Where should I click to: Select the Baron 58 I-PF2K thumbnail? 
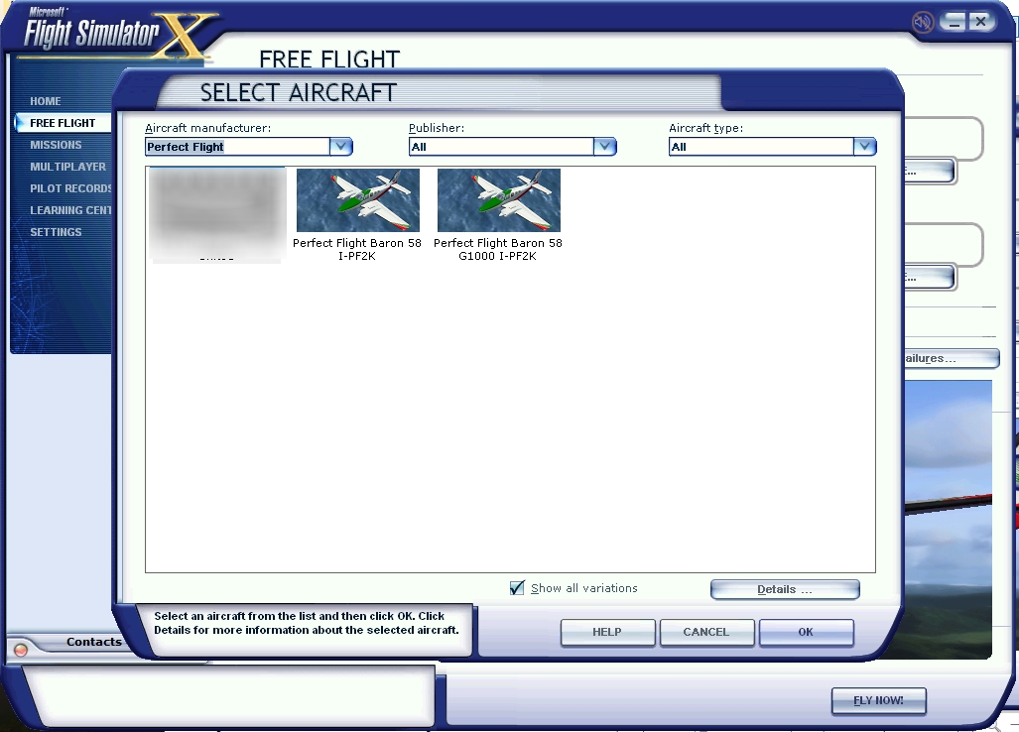357,200
